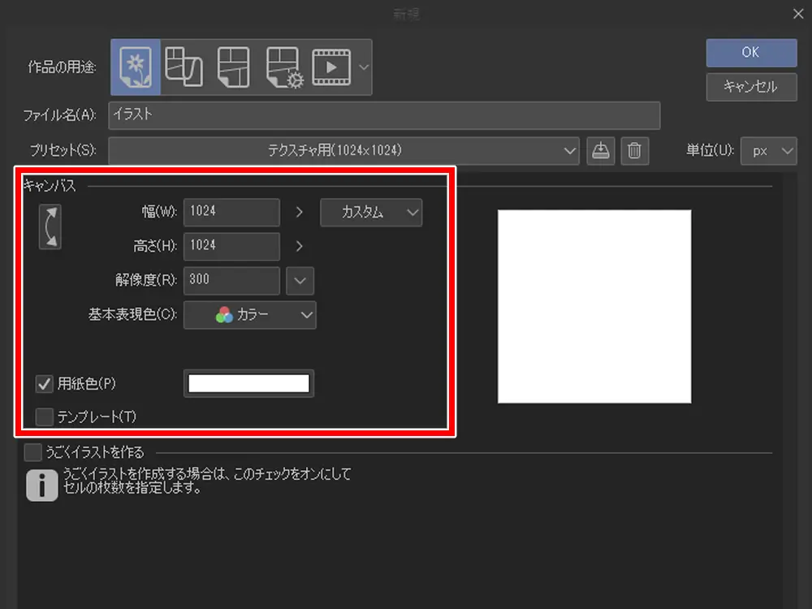Select the Fanzine printing purpose icon
Image resolution: width=812 pixels, height=609 pixels.
234,67
